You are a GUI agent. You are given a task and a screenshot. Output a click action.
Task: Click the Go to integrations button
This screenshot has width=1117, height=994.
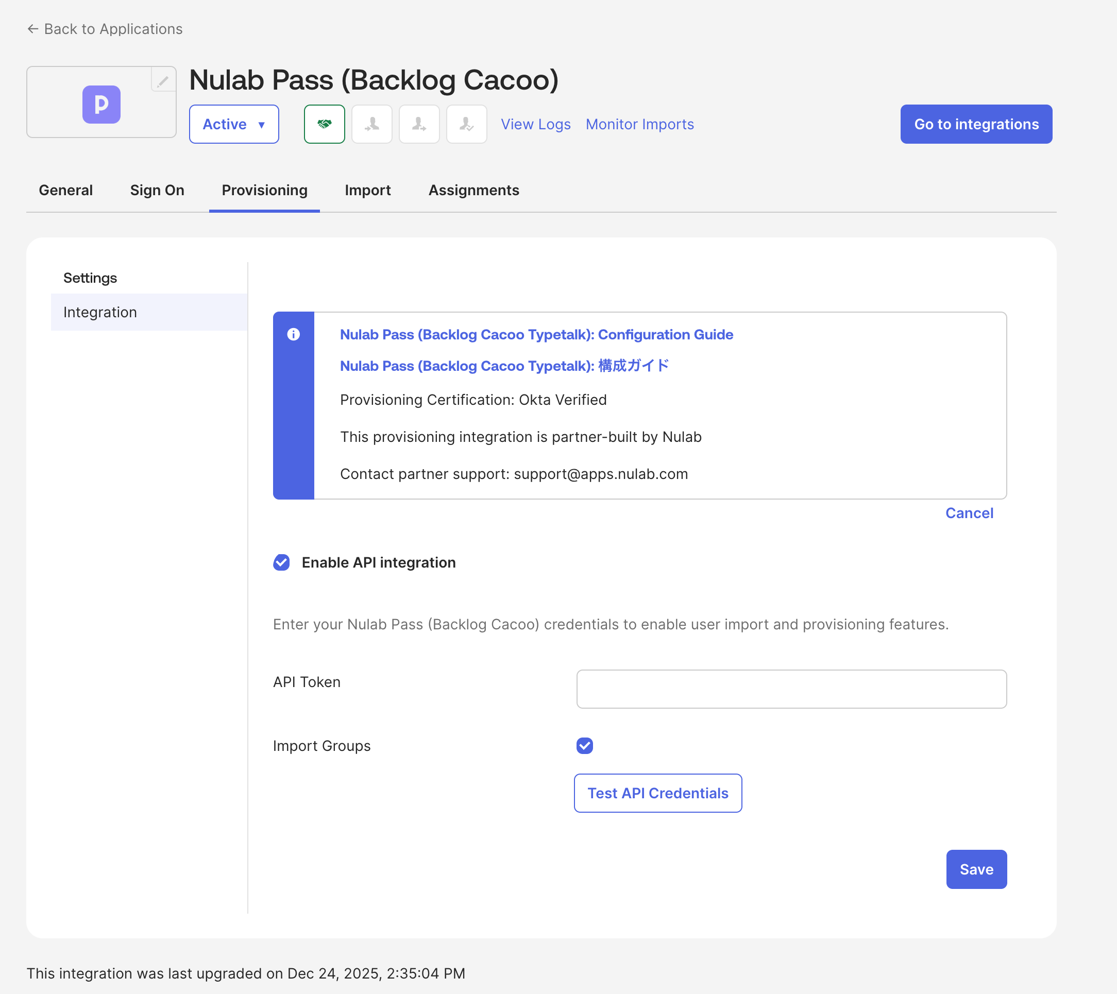(x=976, y=124)
